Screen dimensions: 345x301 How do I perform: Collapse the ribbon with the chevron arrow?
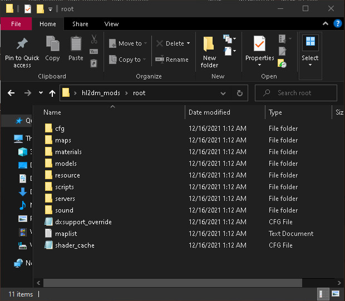(326, 24)
